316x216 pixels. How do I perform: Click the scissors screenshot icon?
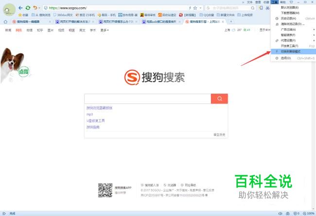point(267,8)
